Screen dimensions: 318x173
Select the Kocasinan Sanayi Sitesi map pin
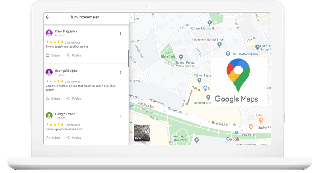(219, 44)
